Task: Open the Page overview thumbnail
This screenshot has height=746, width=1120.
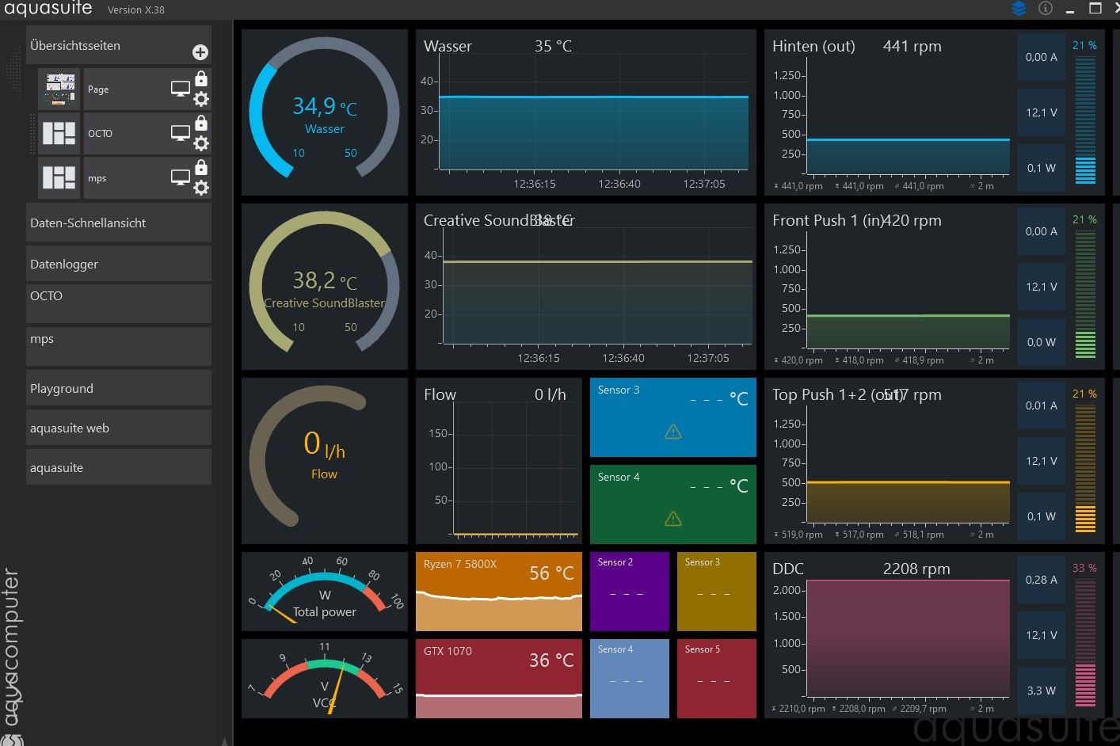Action: coord(60,89)
